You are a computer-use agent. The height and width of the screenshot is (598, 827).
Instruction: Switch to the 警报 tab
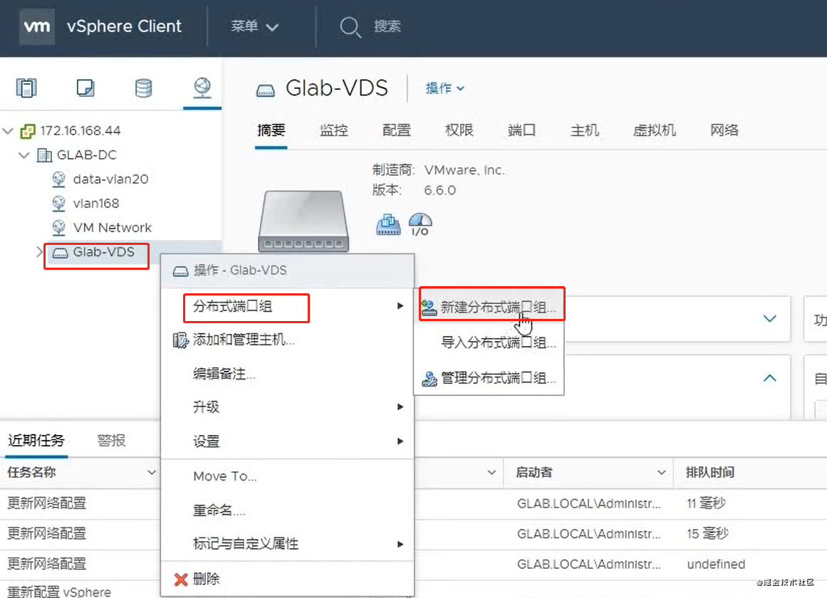tap(111, 441)
